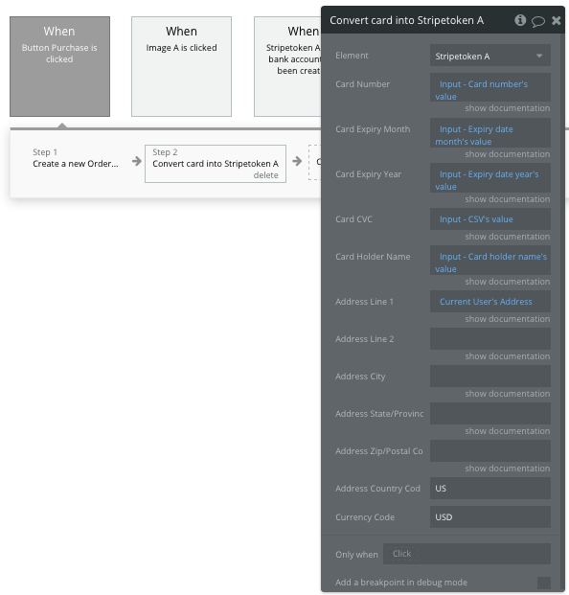Click the empty Address City field
This screenshot has width=569, height=595.
pyautogui.click(x=490, y=376)
